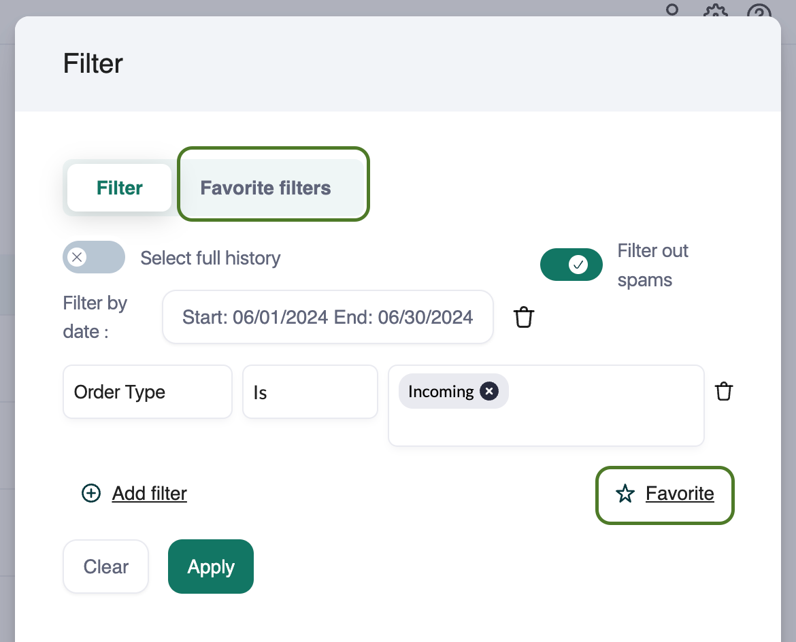Open the Order Type field dropdown
The height and width of the screenshot is (642, 796).
(x=147, y=392)
